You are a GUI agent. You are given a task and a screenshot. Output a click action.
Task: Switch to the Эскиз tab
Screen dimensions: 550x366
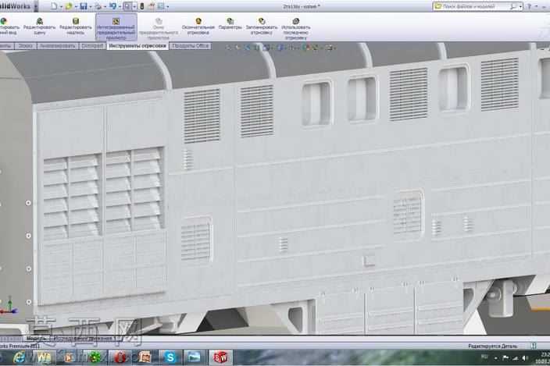(x=25, y=46)
